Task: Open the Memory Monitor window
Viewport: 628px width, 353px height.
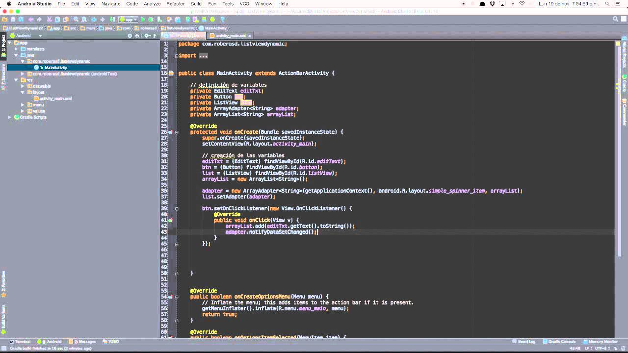Action: coord(600,342)
